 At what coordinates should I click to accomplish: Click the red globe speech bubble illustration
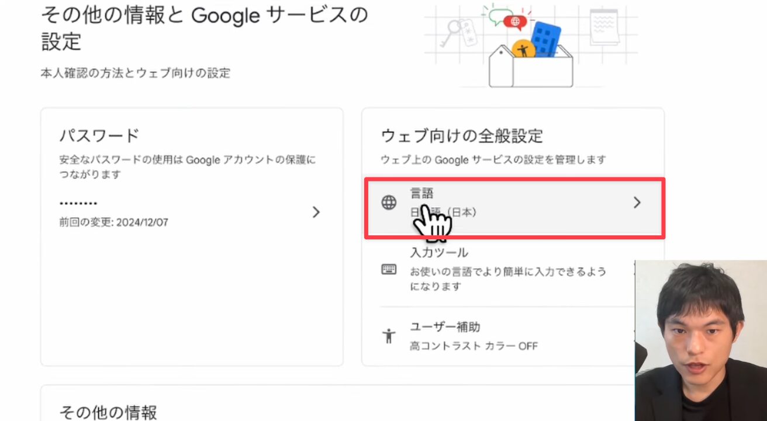click(x=514, y=22)
